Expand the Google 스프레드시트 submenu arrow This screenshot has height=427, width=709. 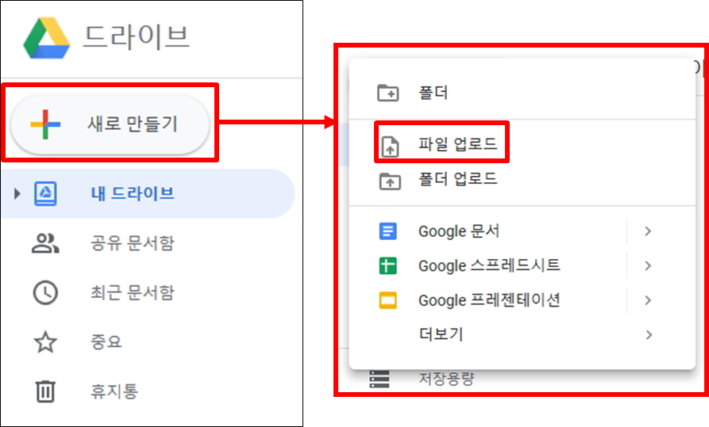pyautogui.click(x=648, y=265)
